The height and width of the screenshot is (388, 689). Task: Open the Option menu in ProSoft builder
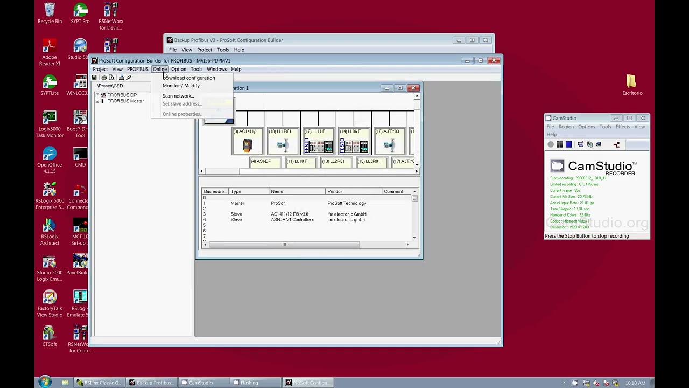click(x=179, y=69)
